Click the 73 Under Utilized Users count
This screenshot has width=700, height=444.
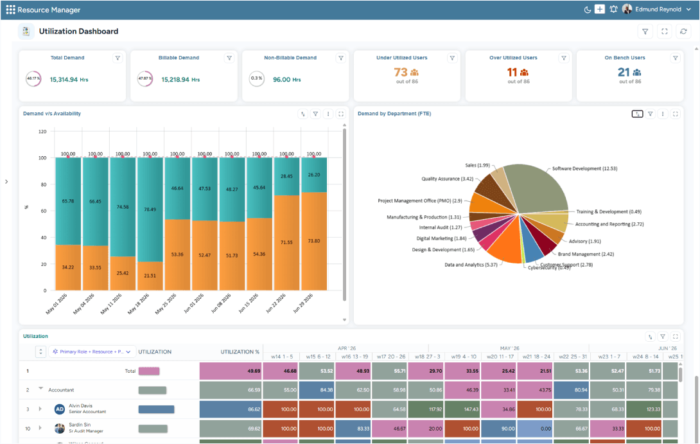[x=401, y=72]
